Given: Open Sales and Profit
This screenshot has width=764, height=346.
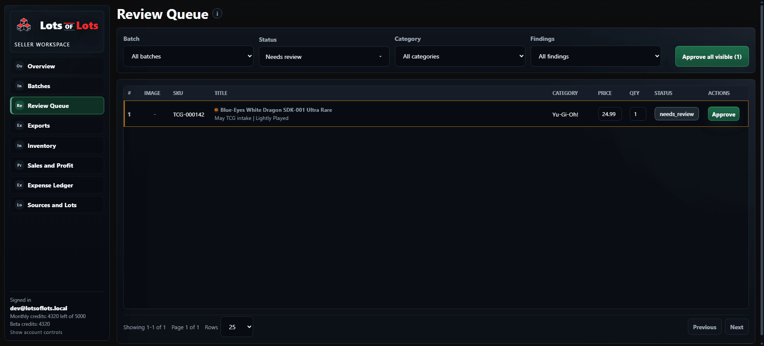Looking at the screenshot, I should pos(57,165).
